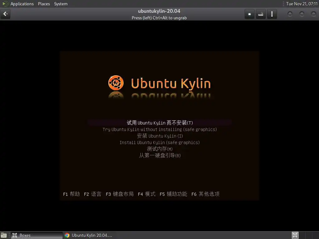
Task: Open the System menu
Action: tap(61, 4)
